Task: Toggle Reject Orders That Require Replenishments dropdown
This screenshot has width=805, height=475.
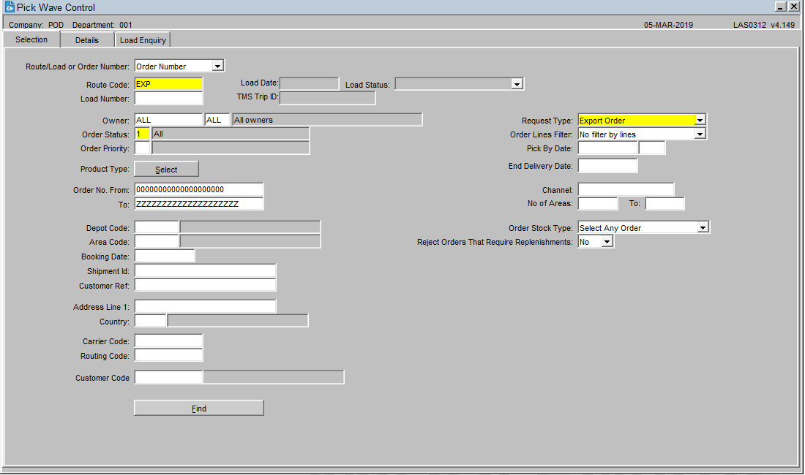Action: click(x=607, y=242)
